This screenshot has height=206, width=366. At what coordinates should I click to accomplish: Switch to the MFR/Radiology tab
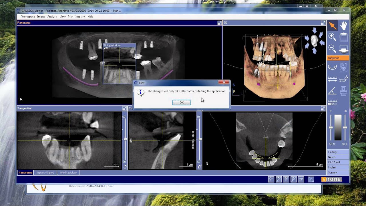(x=68, y=173)
